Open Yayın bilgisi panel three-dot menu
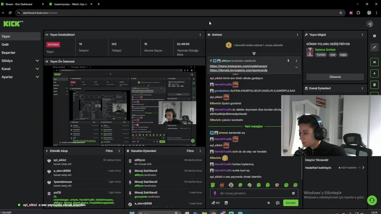The height and width of the screenshot is (214, 381). click(x=362, y=35)
